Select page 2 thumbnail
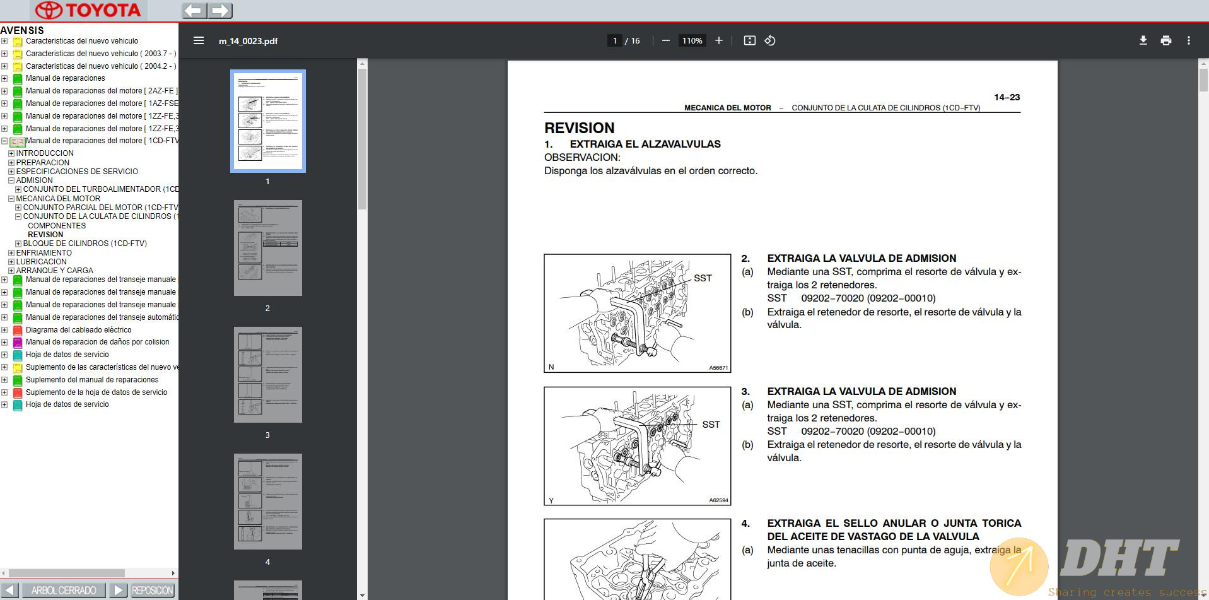1209x600 pixels. [268, 248]
